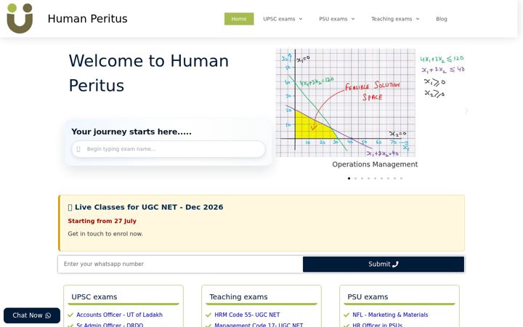Jump to the second carousel dot

[x=355, y=178]
